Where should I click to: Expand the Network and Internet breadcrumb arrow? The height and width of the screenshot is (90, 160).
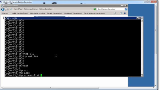click(38, 9)
